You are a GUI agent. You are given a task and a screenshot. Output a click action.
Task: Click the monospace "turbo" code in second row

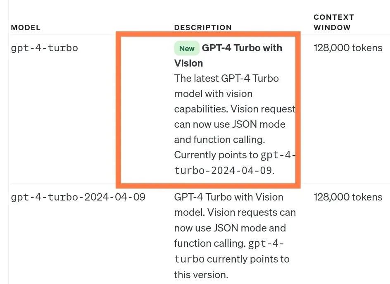[x=189, y=259]
